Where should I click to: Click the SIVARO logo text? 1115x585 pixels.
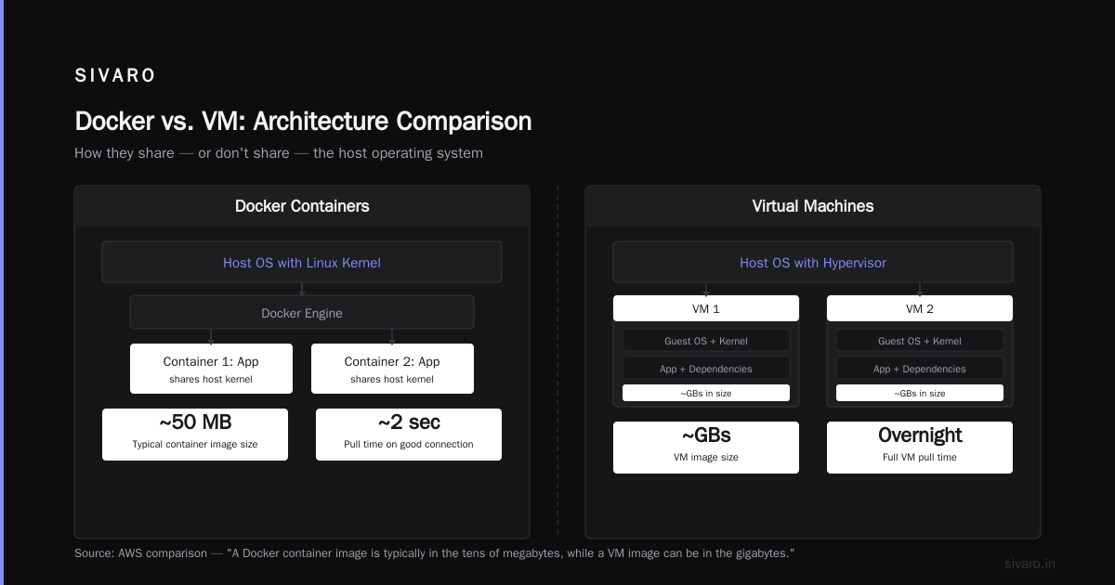[115, 76]
